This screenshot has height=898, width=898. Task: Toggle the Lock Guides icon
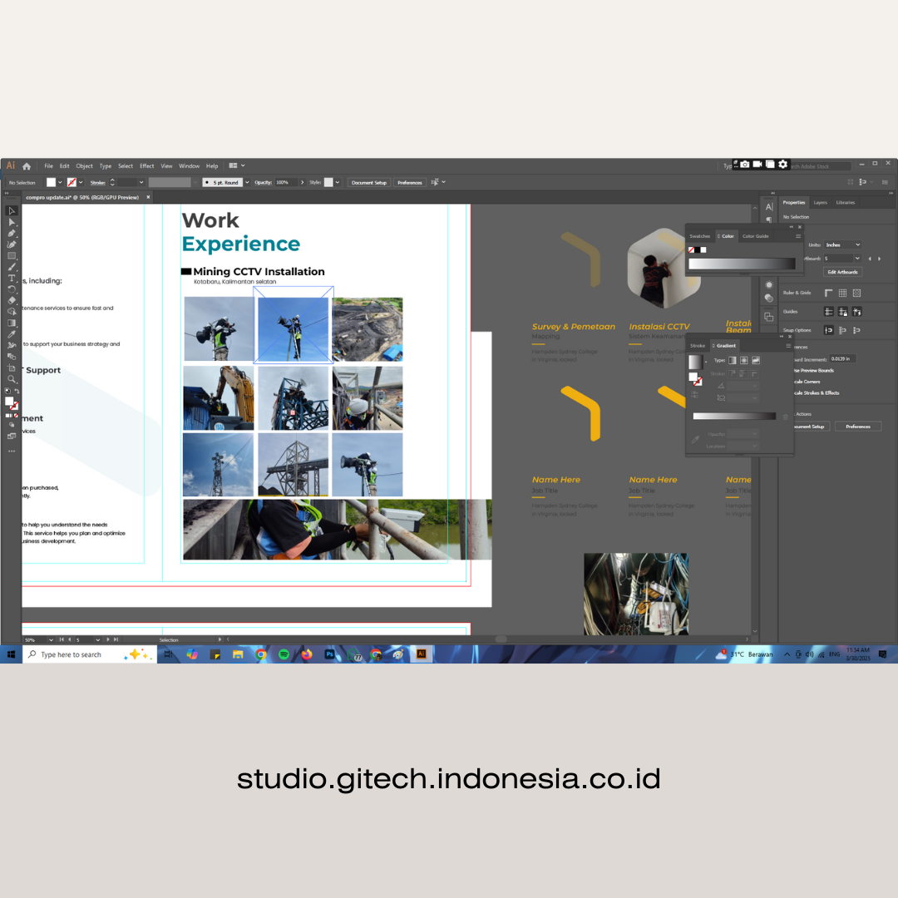click(x=842, y=312)
